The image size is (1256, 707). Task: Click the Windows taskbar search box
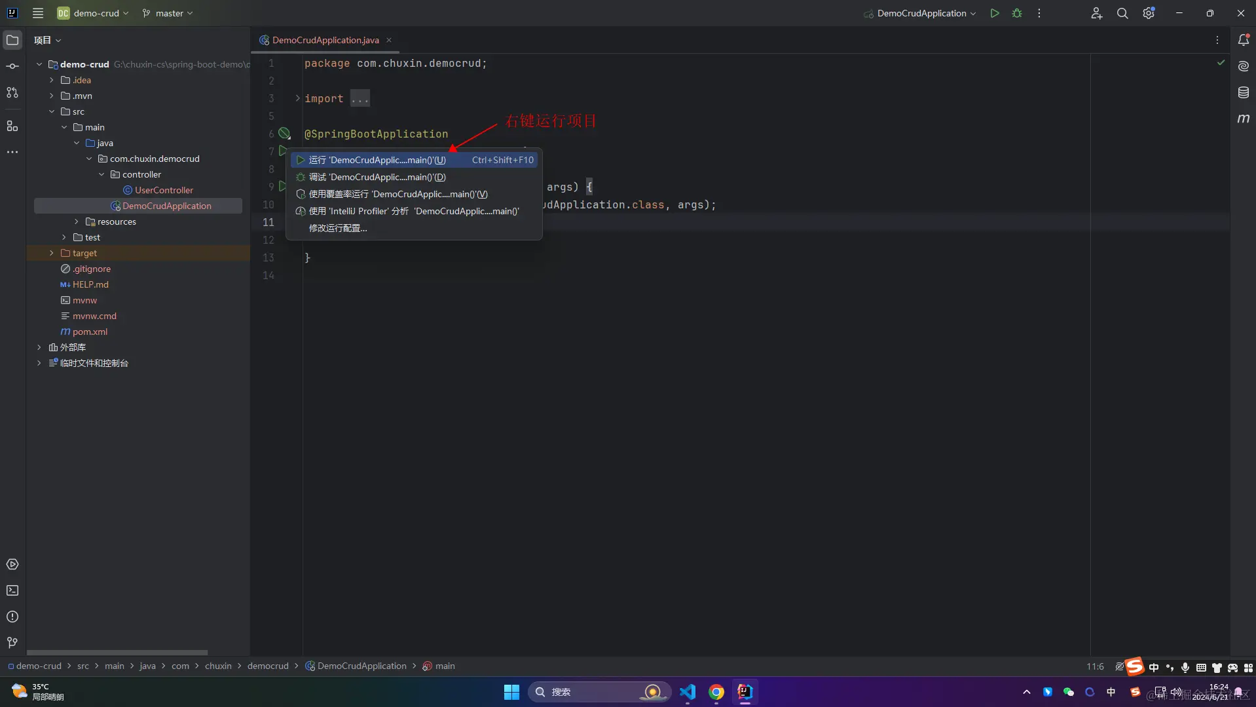pos(599,692)
